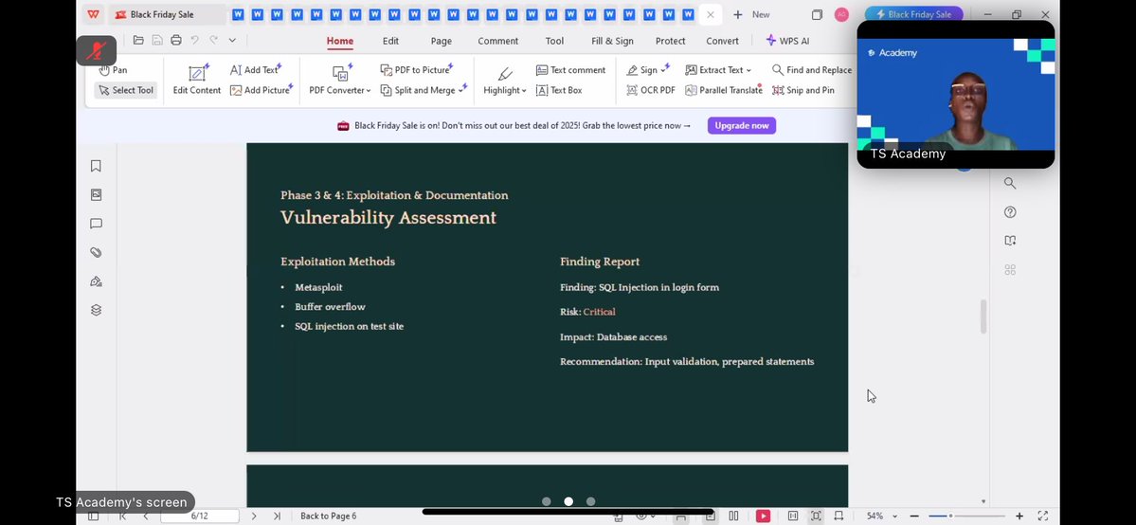Click the right sidebar Help icon
The height and width of the screenshot is (525, 1136).
[x=1010, y=212]
